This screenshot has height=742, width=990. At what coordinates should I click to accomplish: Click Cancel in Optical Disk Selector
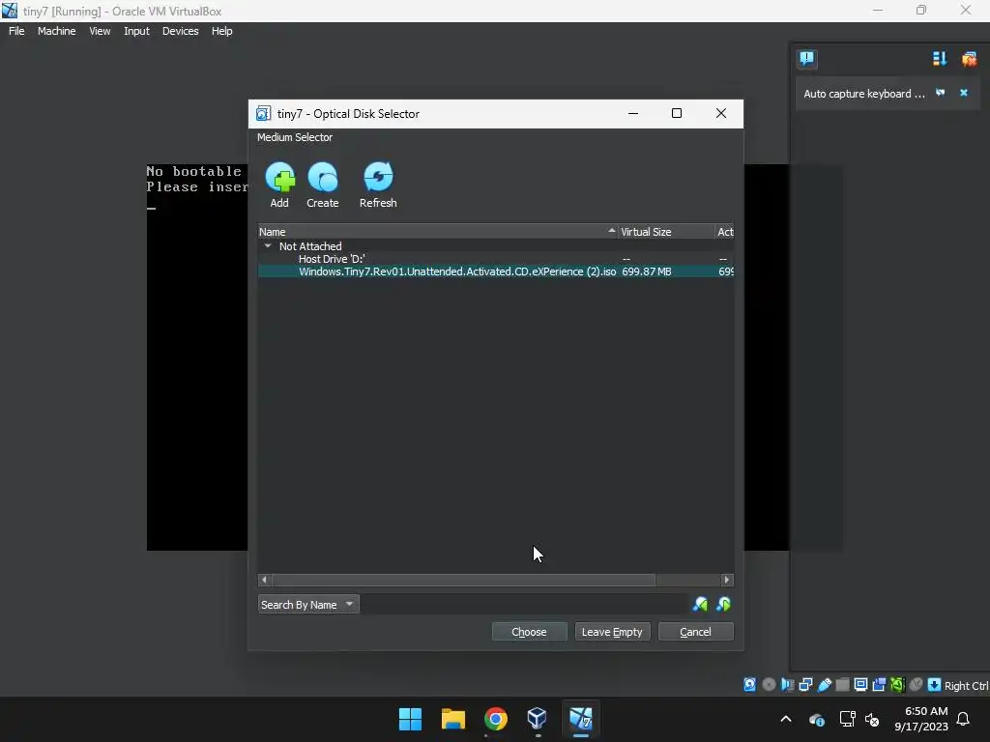point(696,632)
